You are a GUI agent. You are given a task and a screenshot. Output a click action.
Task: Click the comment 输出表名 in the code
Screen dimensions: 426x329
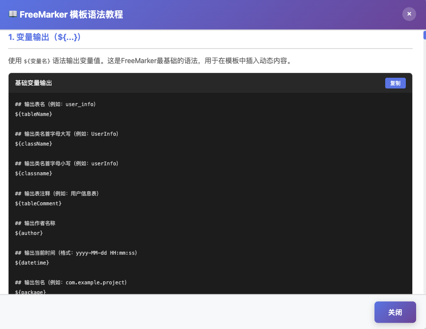coord(55,104)
